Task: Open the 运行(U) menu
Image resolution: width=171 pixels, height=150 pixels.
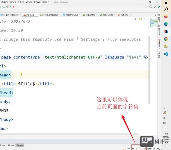Action: (13, 2)
